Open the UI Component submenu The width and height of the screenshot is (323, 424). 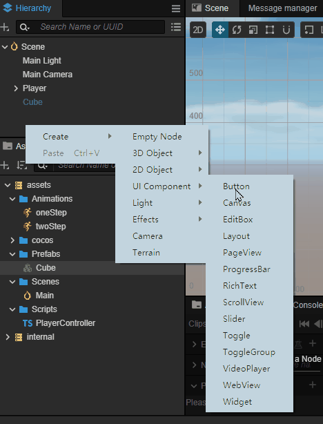pyautogui.click(x=162, y=186)
